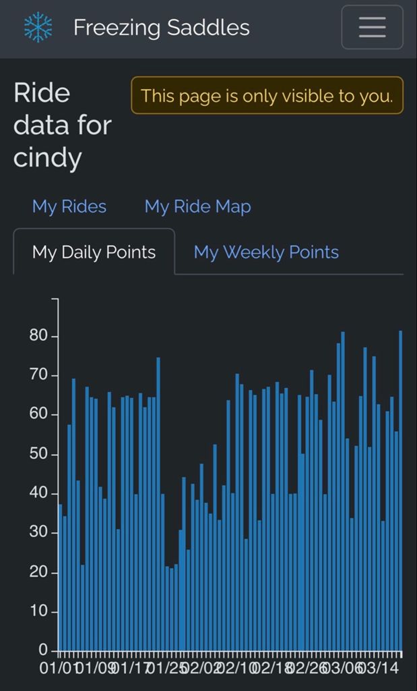Click the 'only visible to you' notice
Viewport: 417px width, 691px height.
tap(267, 96)
